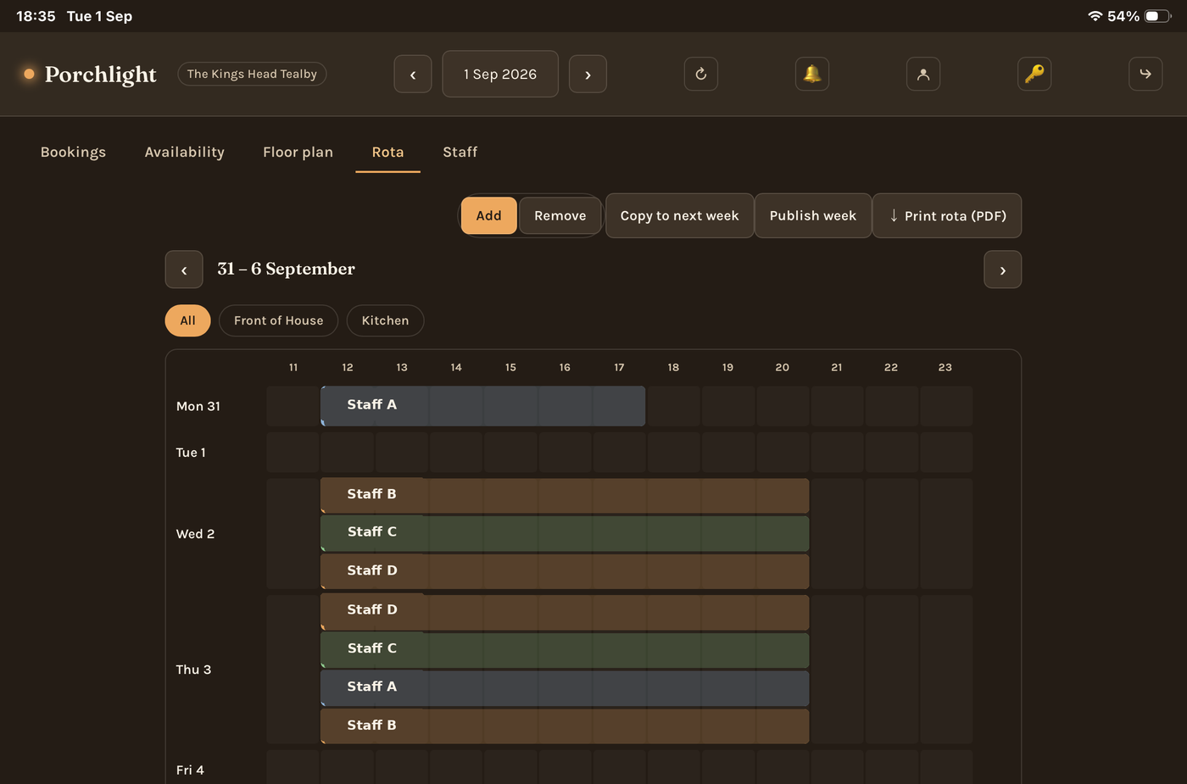Go to next day in date header
Image resolution: width=1187 pixels, height=784 pixels.
click(588, 75)
